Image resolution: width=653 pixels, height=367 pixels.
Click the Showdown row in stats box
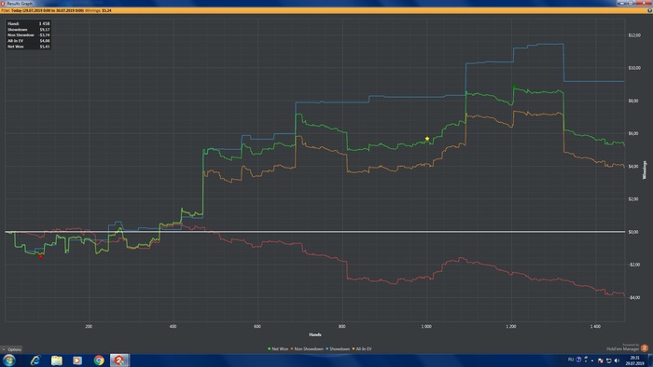28,30
